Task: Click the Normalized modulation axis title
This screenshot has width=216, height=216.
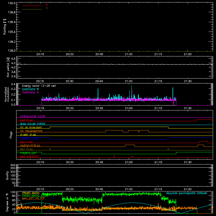Action: (7, 94)
